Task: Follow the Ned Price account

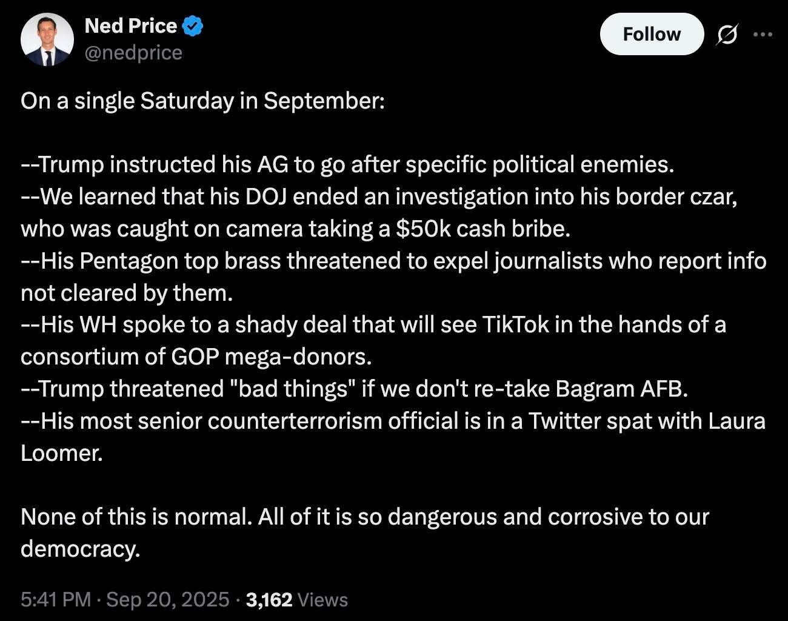Action: (x=652, y=35)
